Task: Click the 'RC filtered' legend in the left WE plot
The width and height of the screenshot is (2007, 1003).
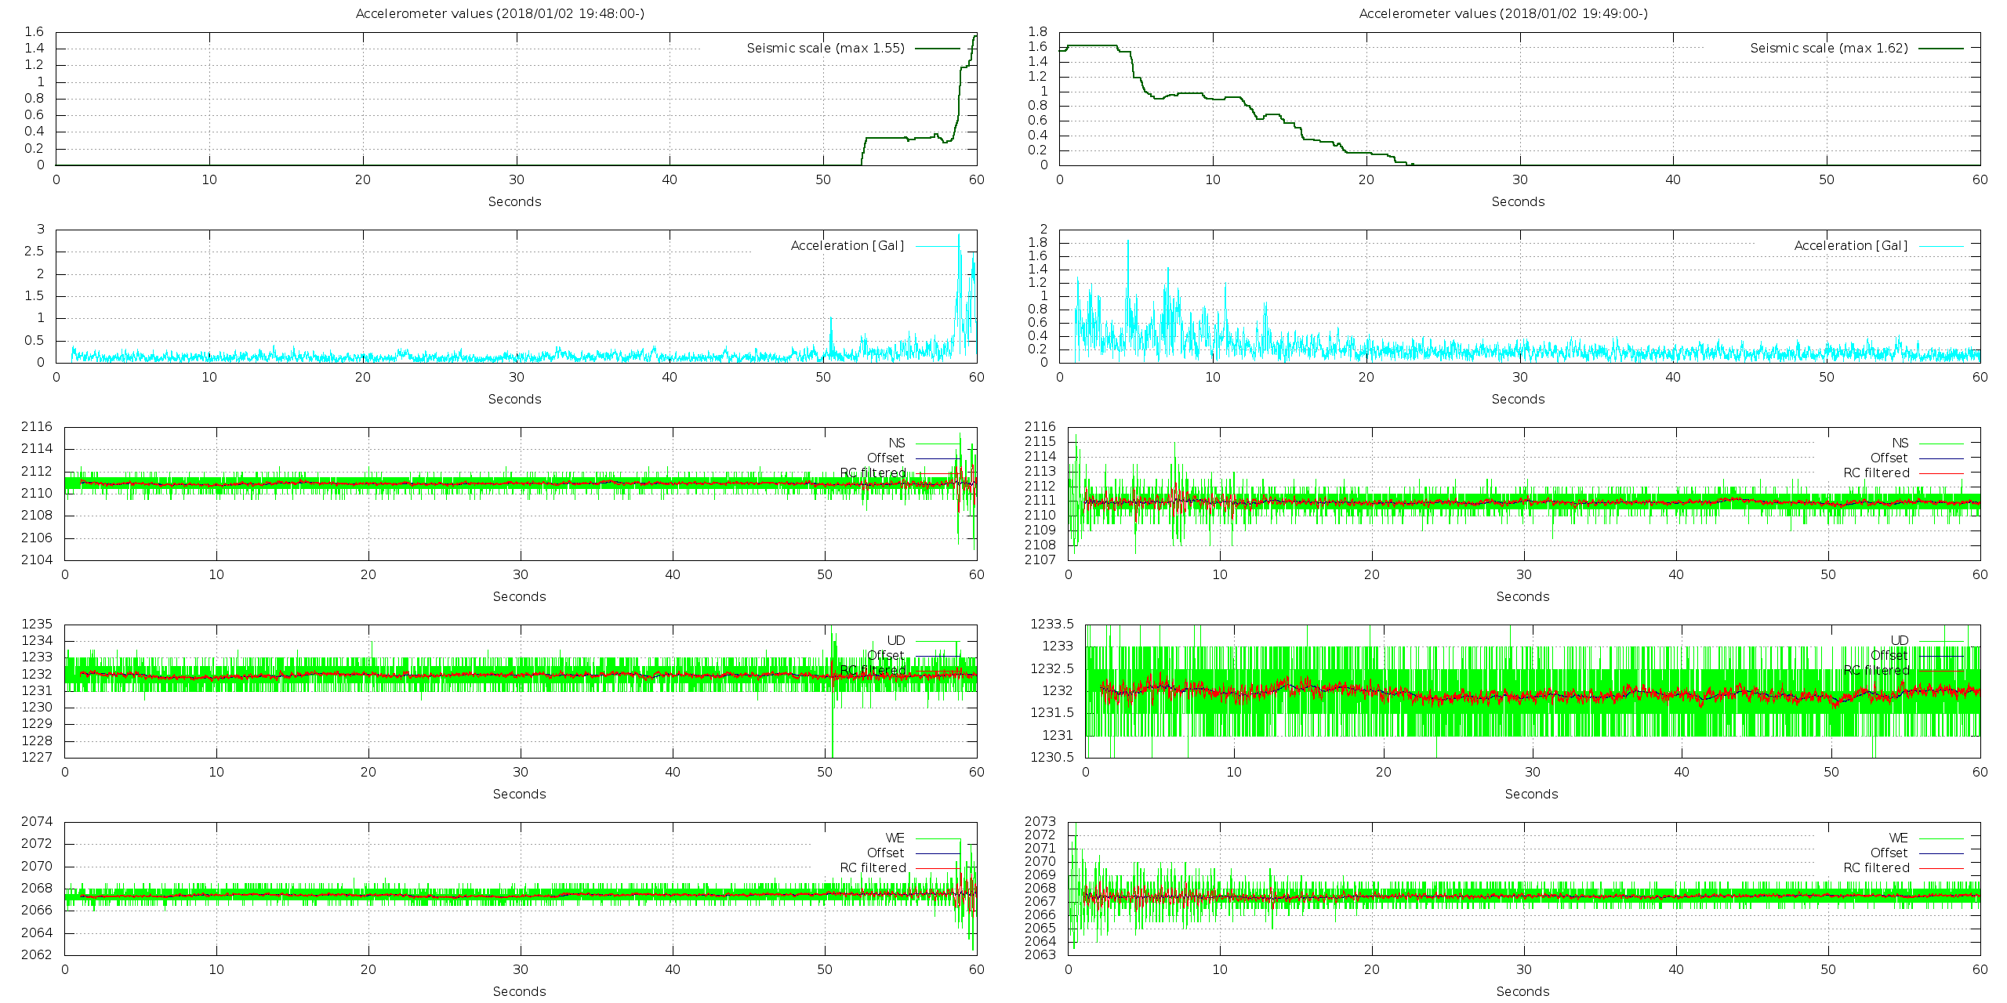Action: pyautogui.click(x=873, y=867)
